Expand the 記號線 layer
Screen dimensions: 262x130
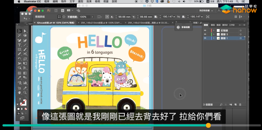click(214, 31)
